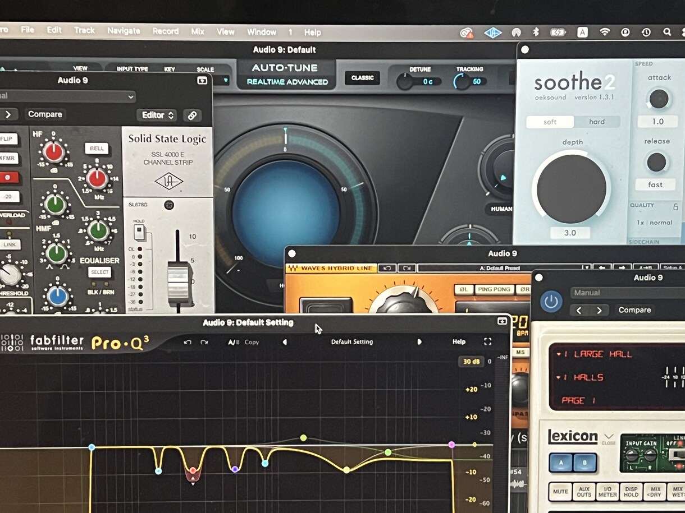
Task: Click the link icon in SSL plugin header
Action: [x=192, y=115]
